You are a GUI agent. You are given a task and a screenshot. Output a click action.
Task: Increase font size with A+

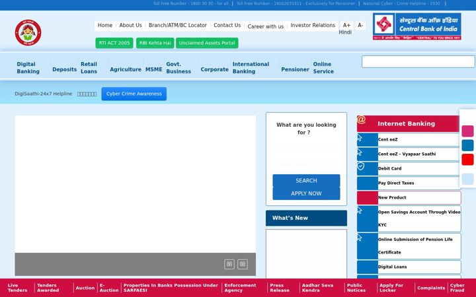[346, 25]
